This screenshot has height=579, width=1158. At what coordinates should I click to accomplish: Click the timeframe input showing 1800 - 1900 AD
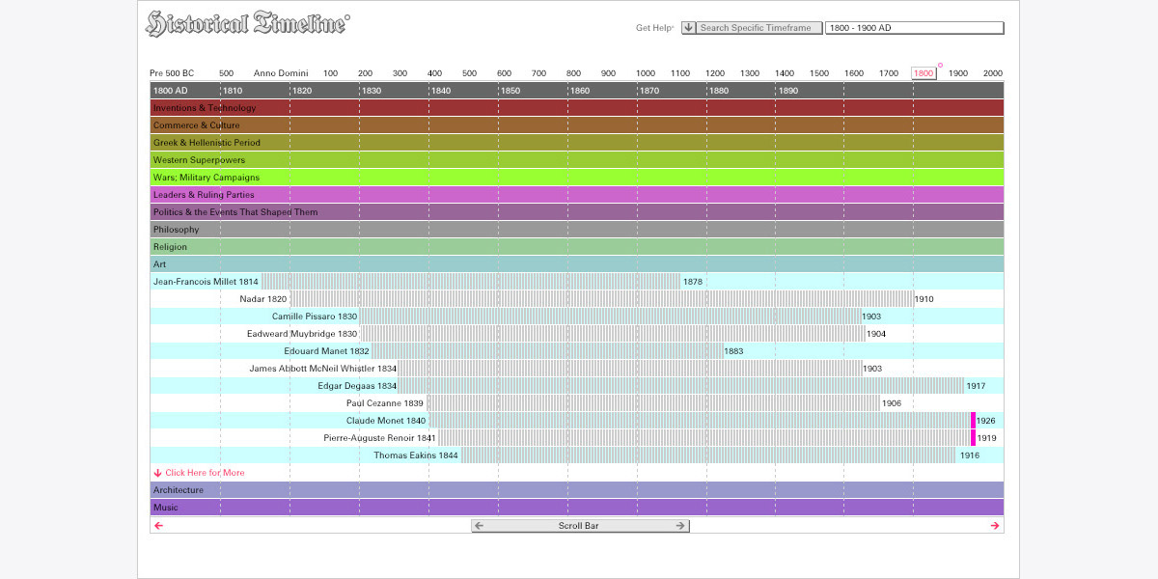pos(914,28)
